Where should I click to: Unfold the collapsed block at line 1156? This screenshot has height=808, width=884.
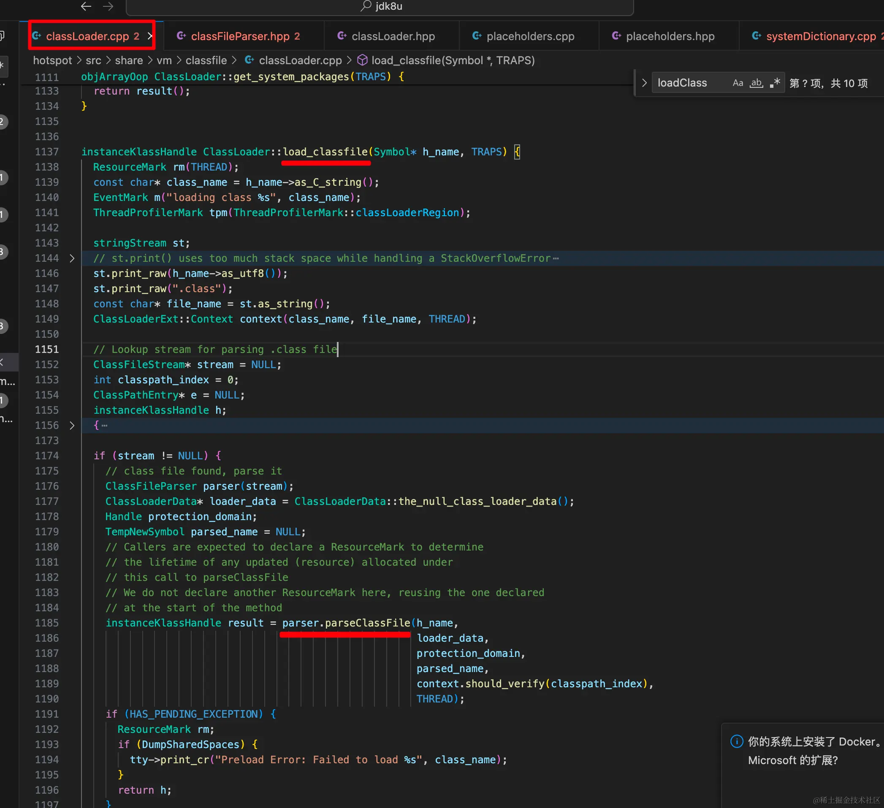click(x=72, y=425)
